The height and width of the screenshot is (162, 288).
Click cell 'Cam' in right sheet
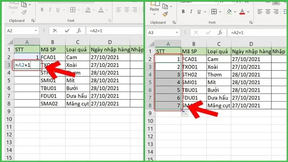tap(219, 59)
